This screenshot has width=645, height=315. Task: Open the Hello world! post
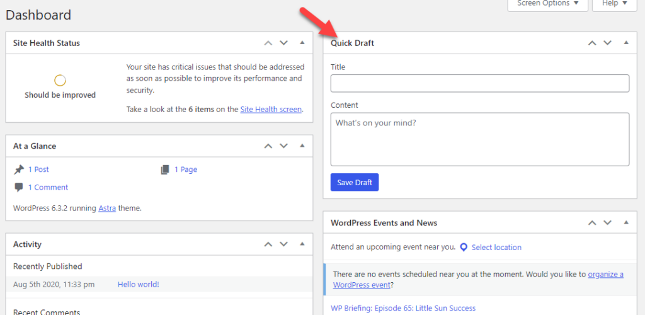click(138, 284)
